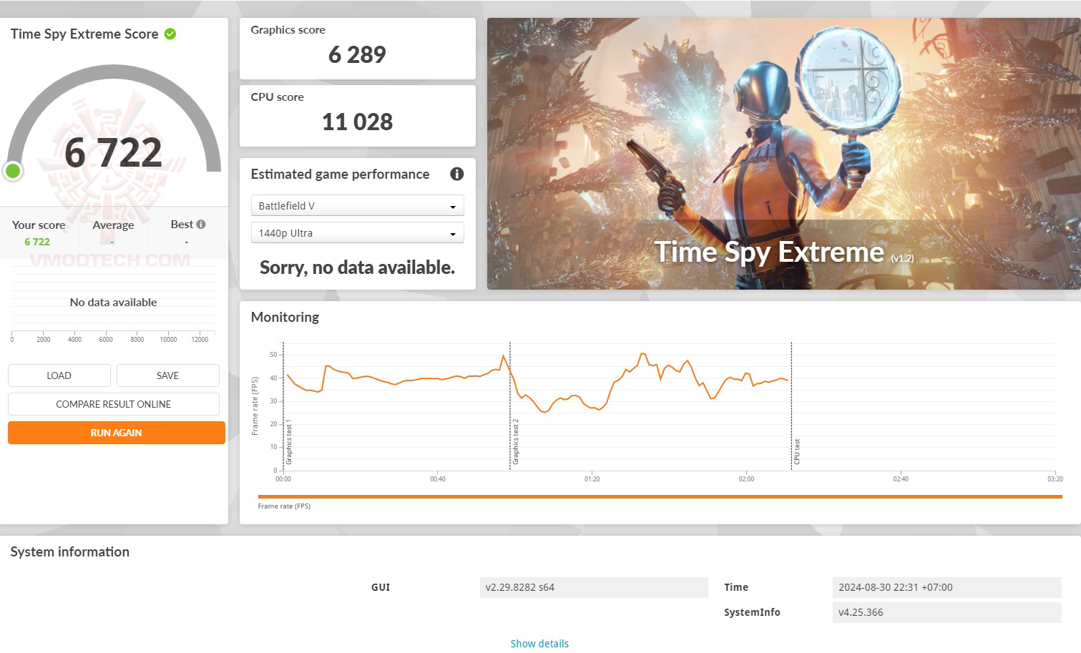Screen dimensions: 1081x653
Task: Click the GUI version input field
Action: (x=595, y=587)
